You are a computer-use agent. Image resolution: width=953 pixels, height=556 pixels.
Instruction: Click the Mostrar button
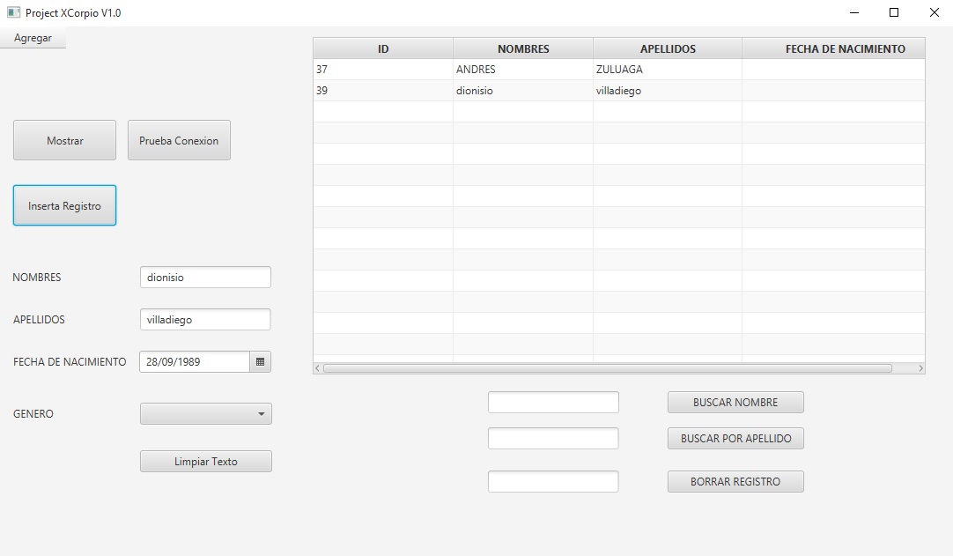pos(64,139)
